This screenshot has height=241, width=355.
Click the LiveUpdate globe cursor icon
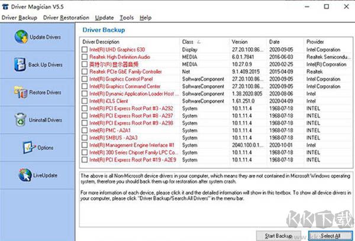click(25, 175)
